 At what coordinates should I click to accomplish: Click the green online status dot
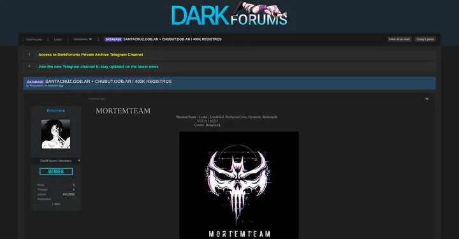click(79, 161)
